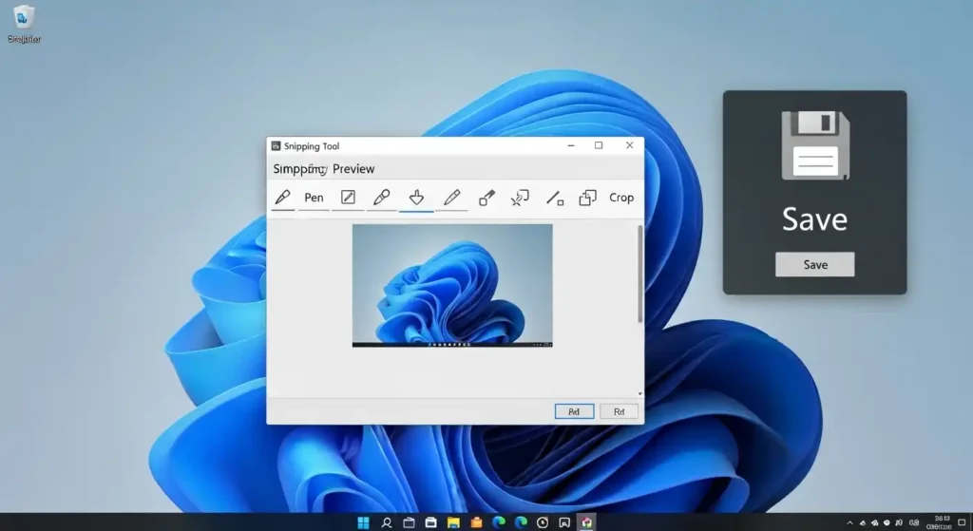Minimize the Snipping Tool window
This screenshot has height=531, width=973.
click(571, 145)
